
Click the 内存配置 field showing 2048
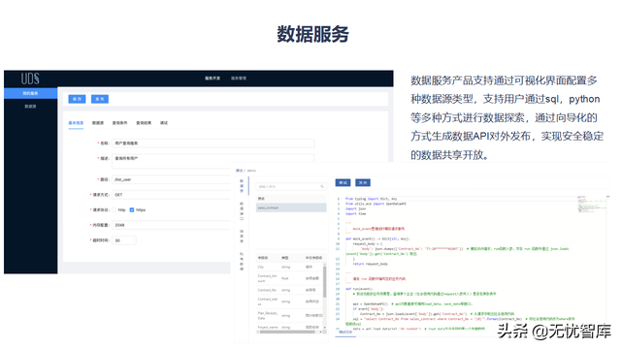[x=171, y=225]
